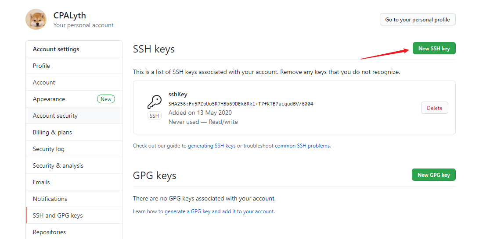The image size is (490, 239).
Task: Select Emails in the sidebar
Action: click(41, 182)
